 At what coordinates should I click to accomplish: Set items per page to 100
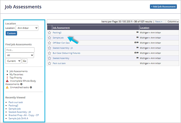click(x=124, y=22)
